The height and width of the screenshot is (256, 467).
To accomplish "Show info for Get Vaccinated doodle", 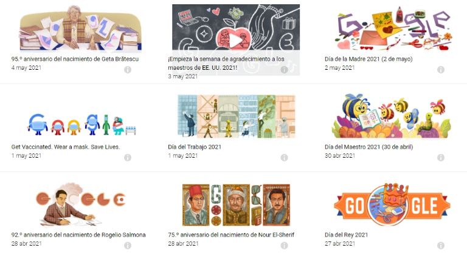I will point(128,158).
